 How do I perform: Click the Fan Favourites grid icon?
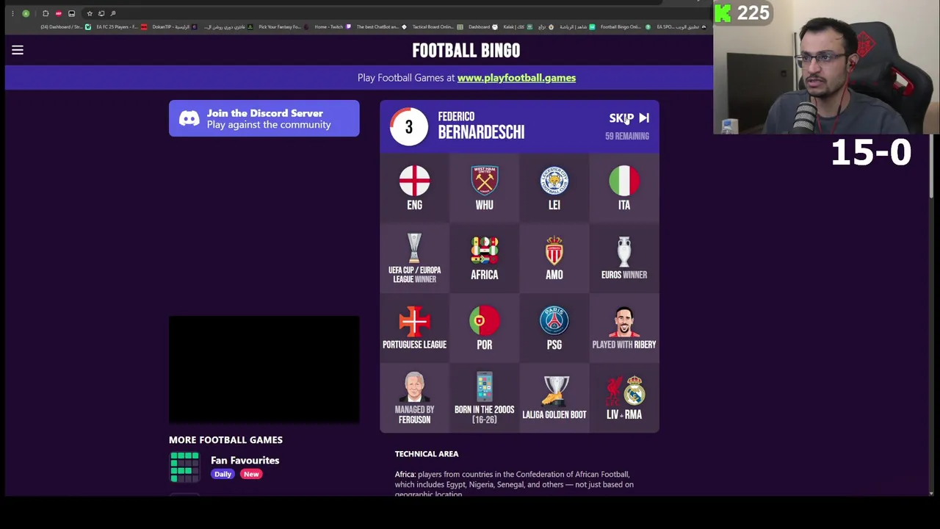pyautogui.click(x=184, y=467)
